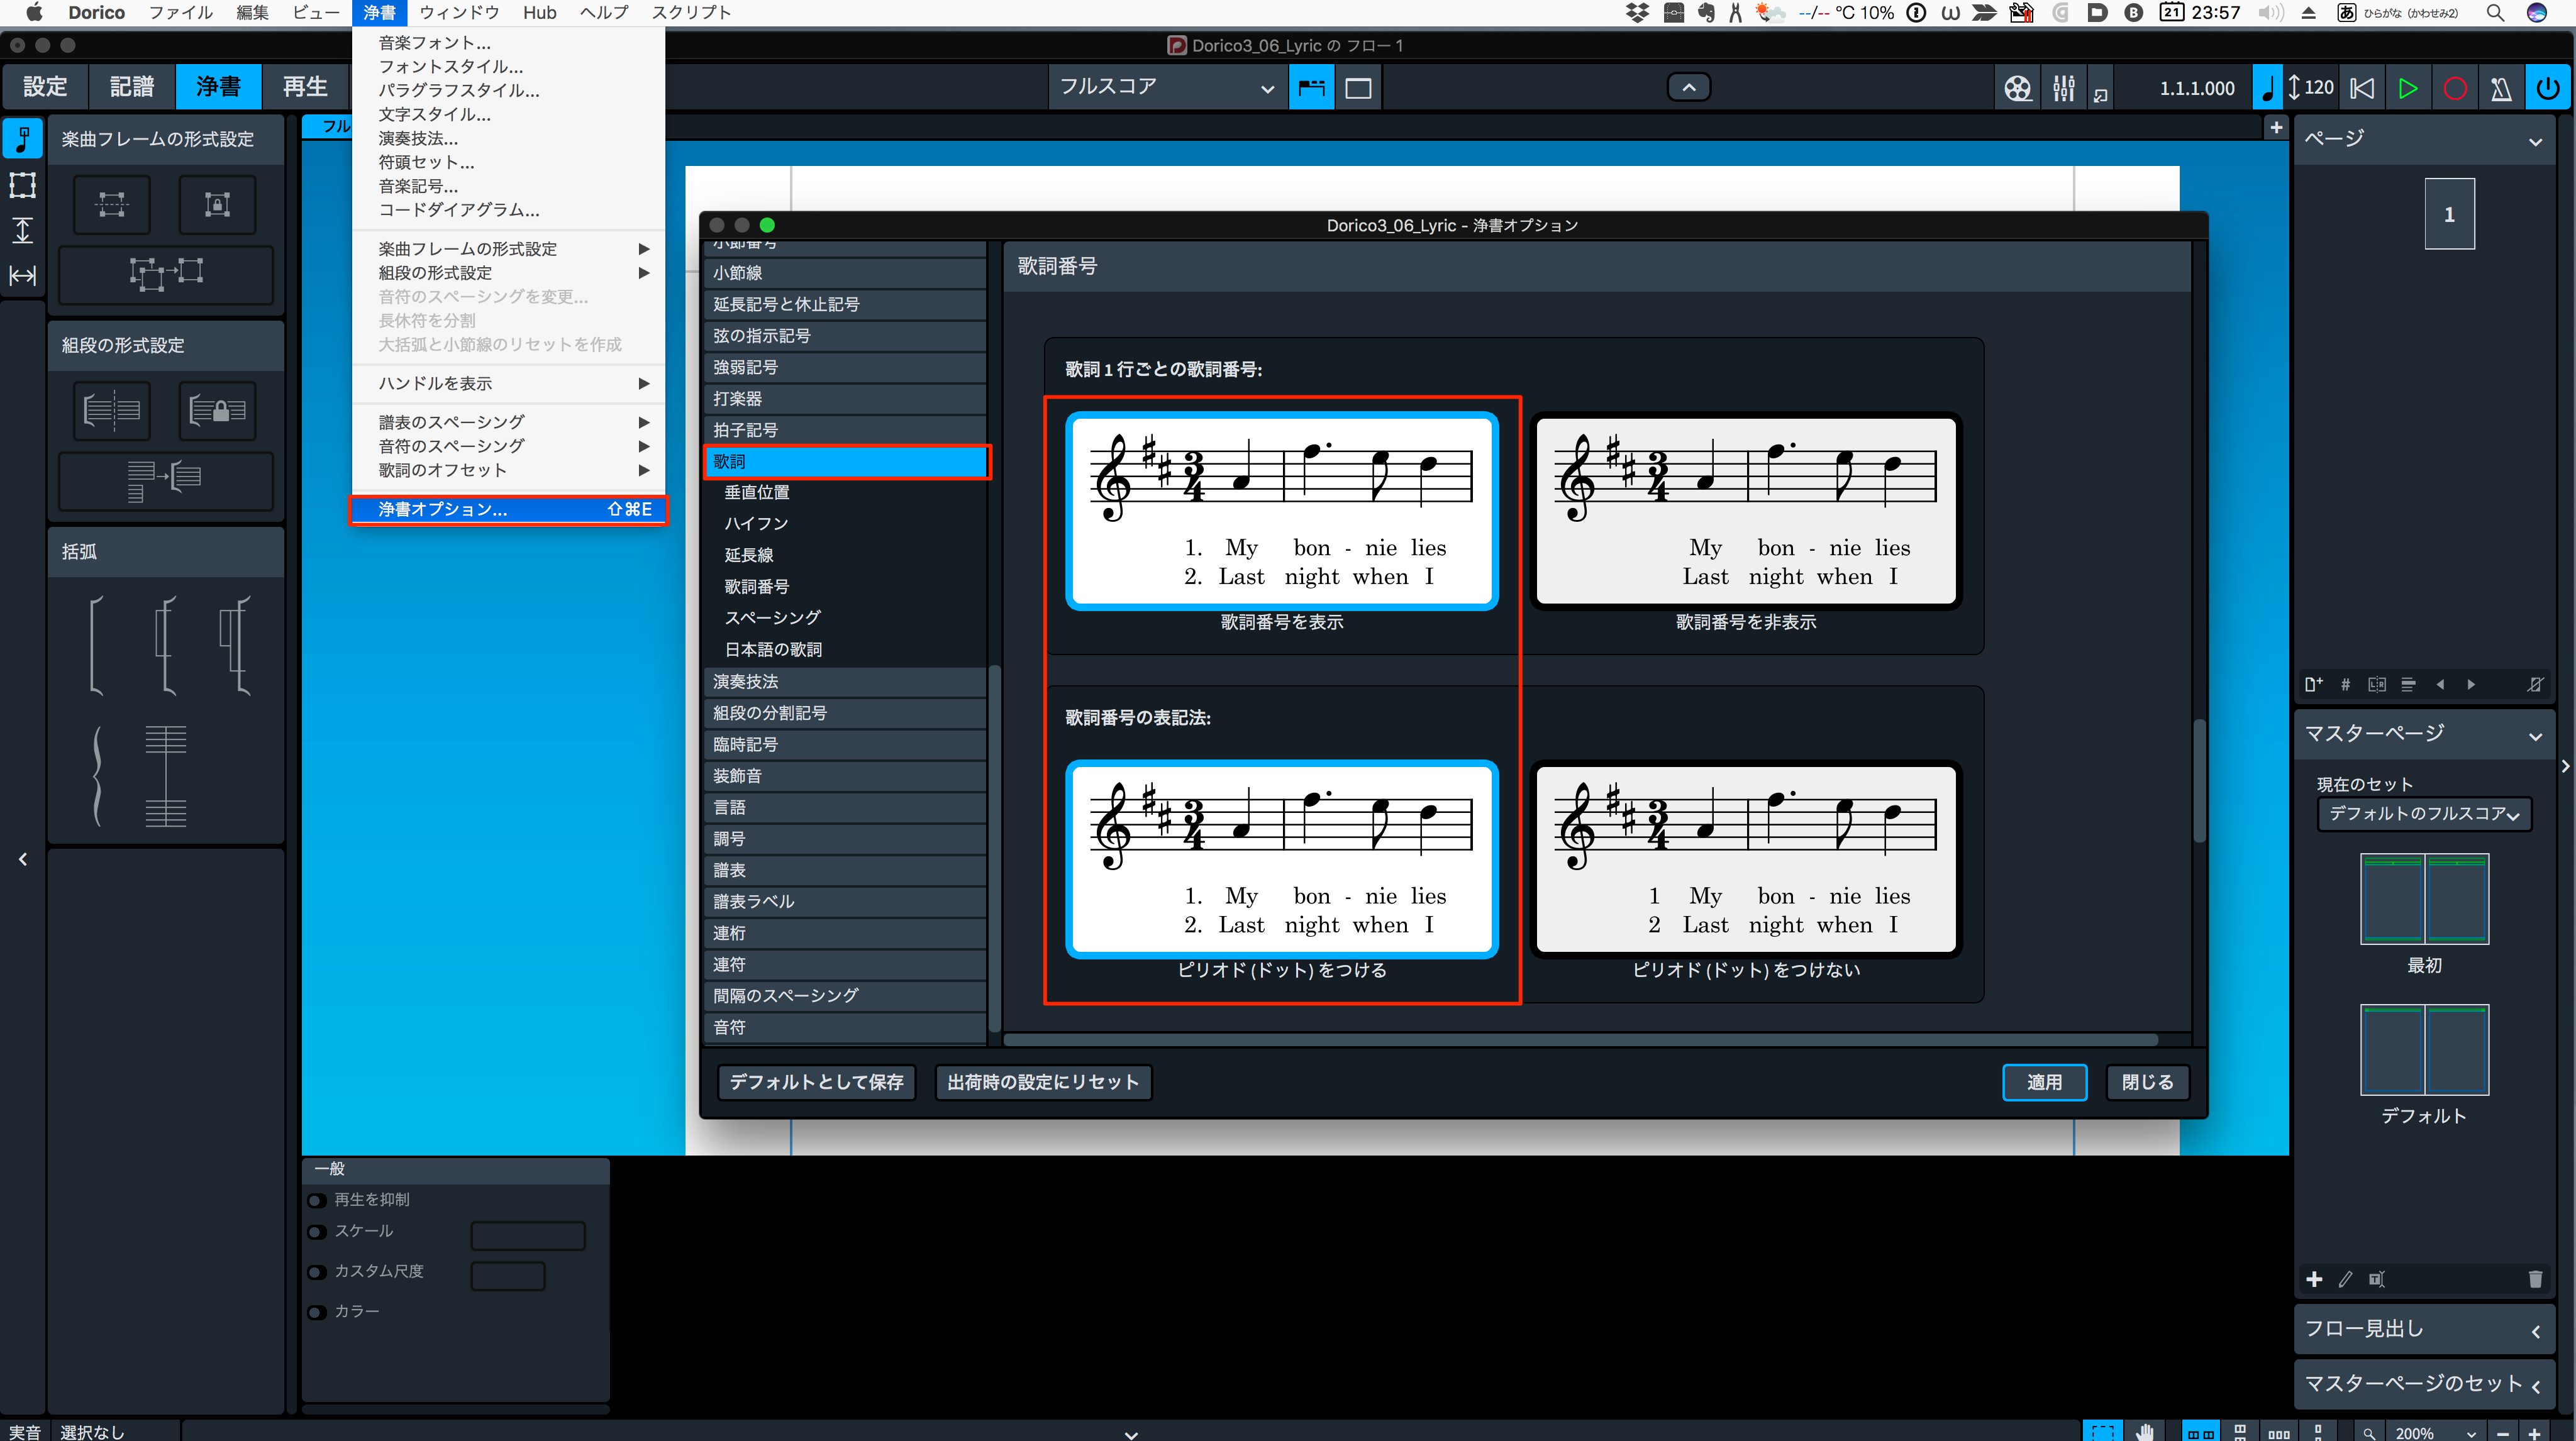Select the marquee tool in the status bar
This screenshot has height=1441, width=2576.
click(2102, 1431)
